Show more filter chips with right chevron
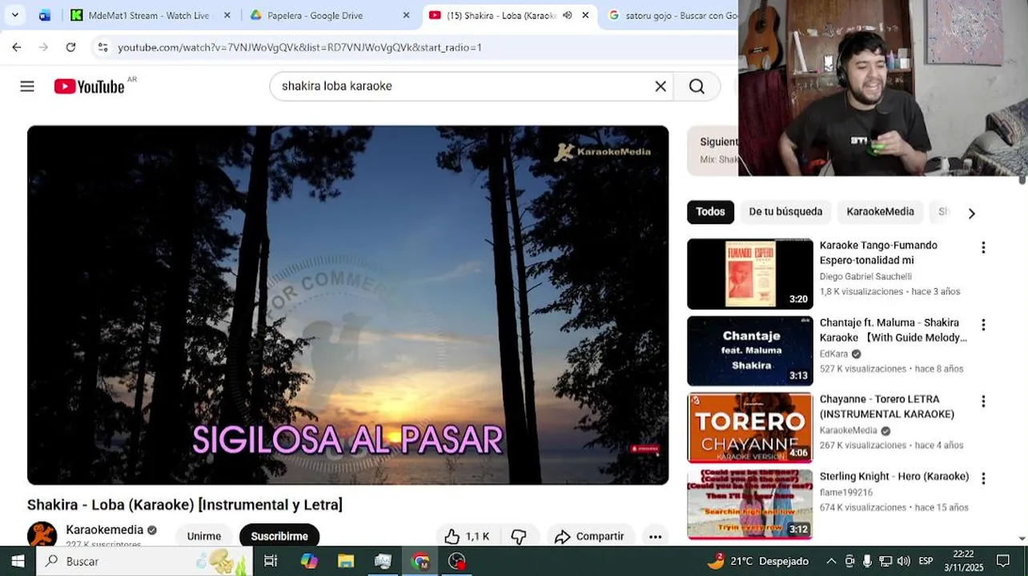The width and height of the screenshot is (1028, 576). pos(971,213)
